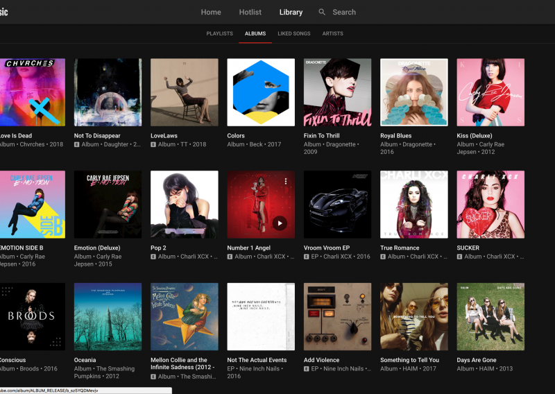Viewport: 555px width, 394px height.
Task: Click "Album • Beck • 2017" subtitle
Action: point(254,144)
